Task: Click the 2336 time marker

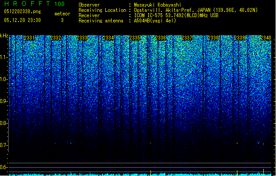Action: (x=161, y=38)
